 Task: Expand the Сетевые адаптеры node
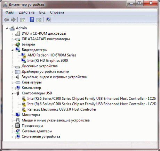(13, 131)
